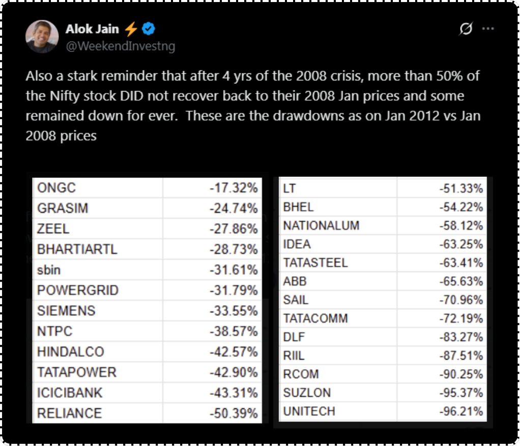Screen dimensions: 520x446
Task: Click the ONGC row in left table
Action: click(147, 188)
